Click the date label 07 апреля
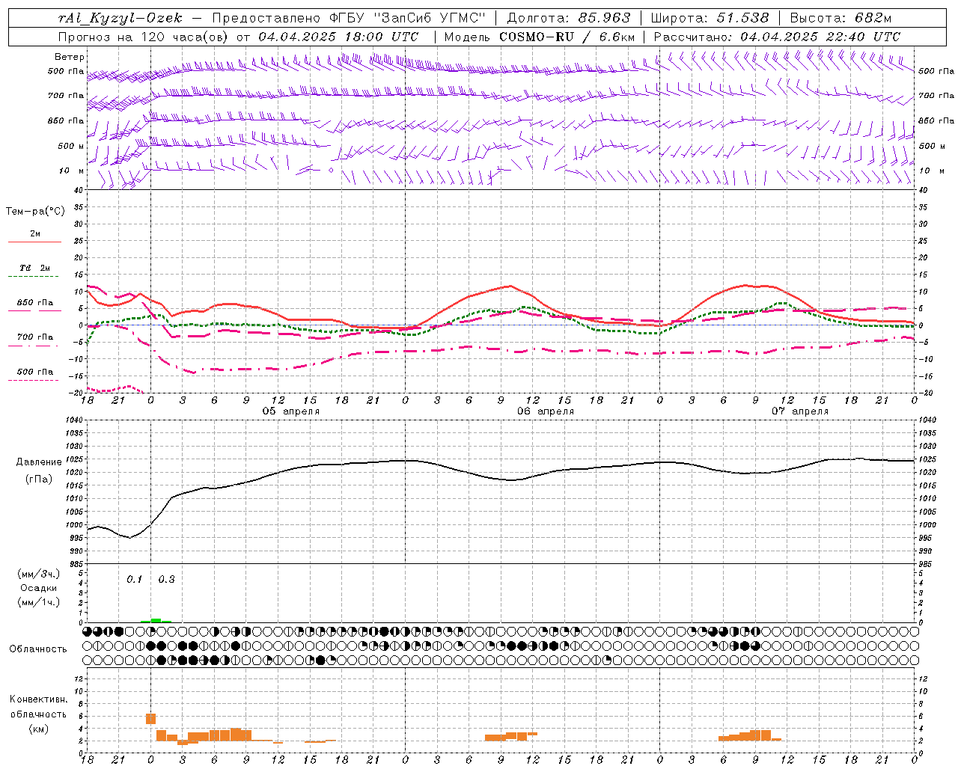Screen dimensions: 958x766 (800, 411)
